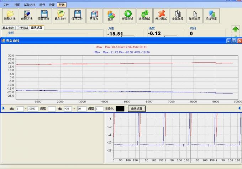Screen dimensions: 242x169
Task: Click the black 背景色 color swatch
Action: pos(120,109)
